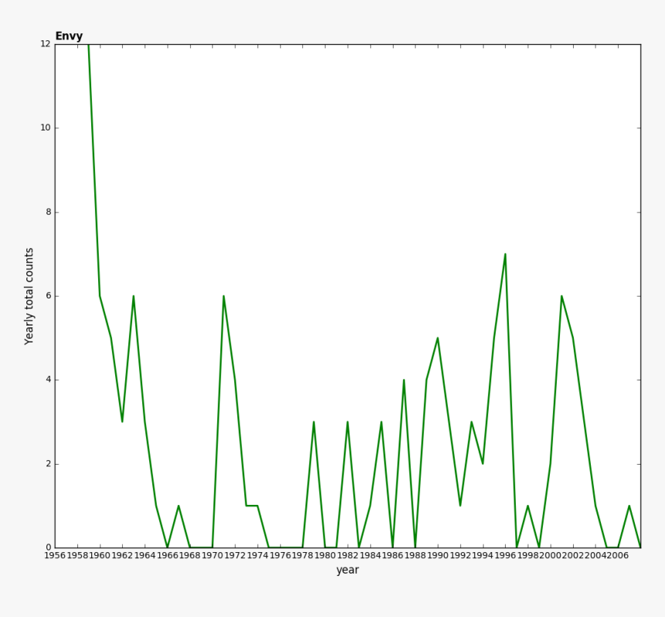Click the 'Yearly total counts' axis label
Screen dimensions: 665x617
[x=29, y=296]
